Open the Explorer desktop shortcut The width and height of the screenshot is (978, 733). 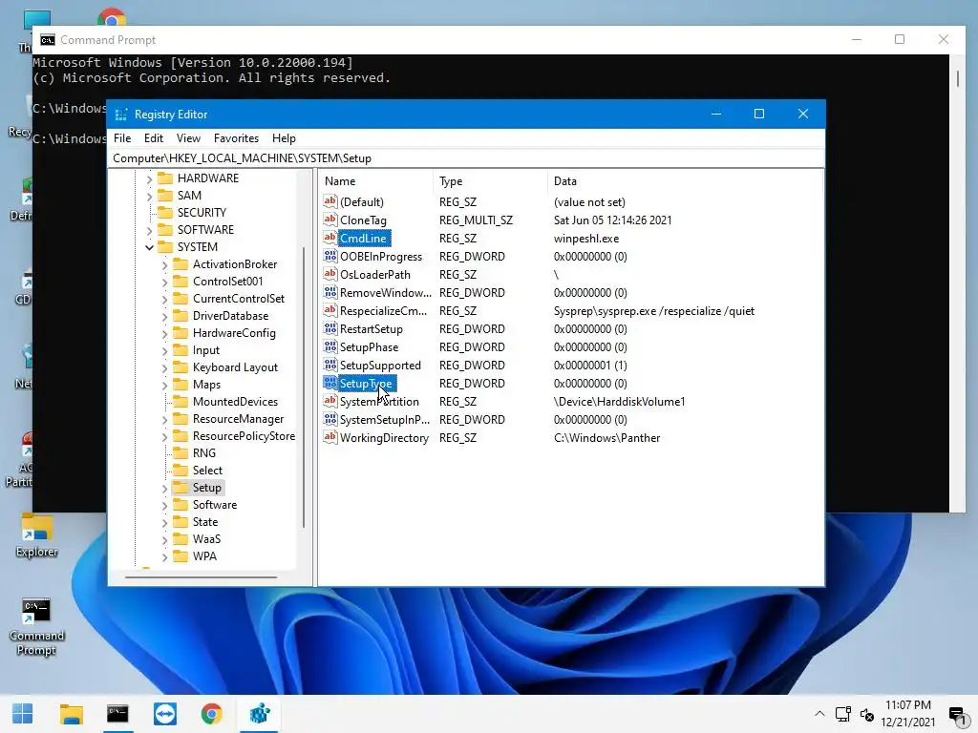[36, 536]
